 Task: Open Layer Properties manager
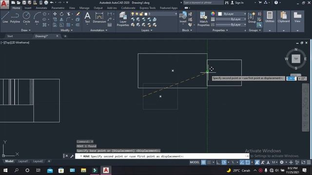click(x=123, y=19)
